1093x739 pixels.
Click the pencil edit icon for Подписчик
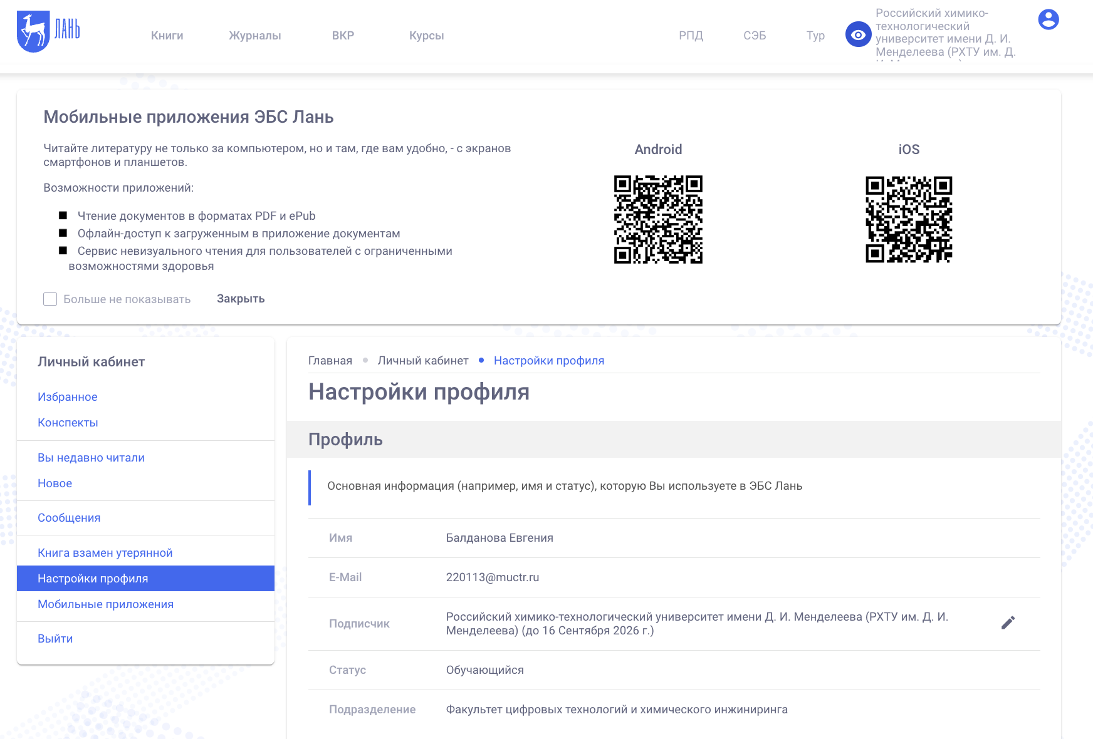1007,623
